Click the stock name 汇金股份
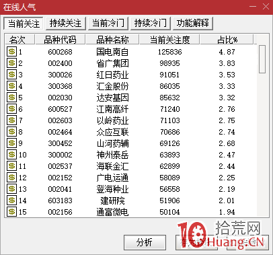Image resolution: width=273 pixels, height=255 pixels. click(x=112, y=86)
